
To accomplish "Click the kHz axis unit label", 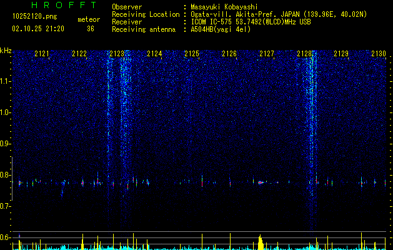I will click(x=6, y=51).
